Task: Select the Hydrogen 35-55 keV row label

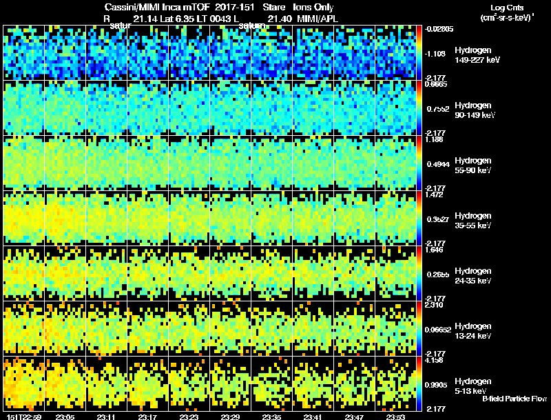Action: pyautogui.click(x=473, y=221)
